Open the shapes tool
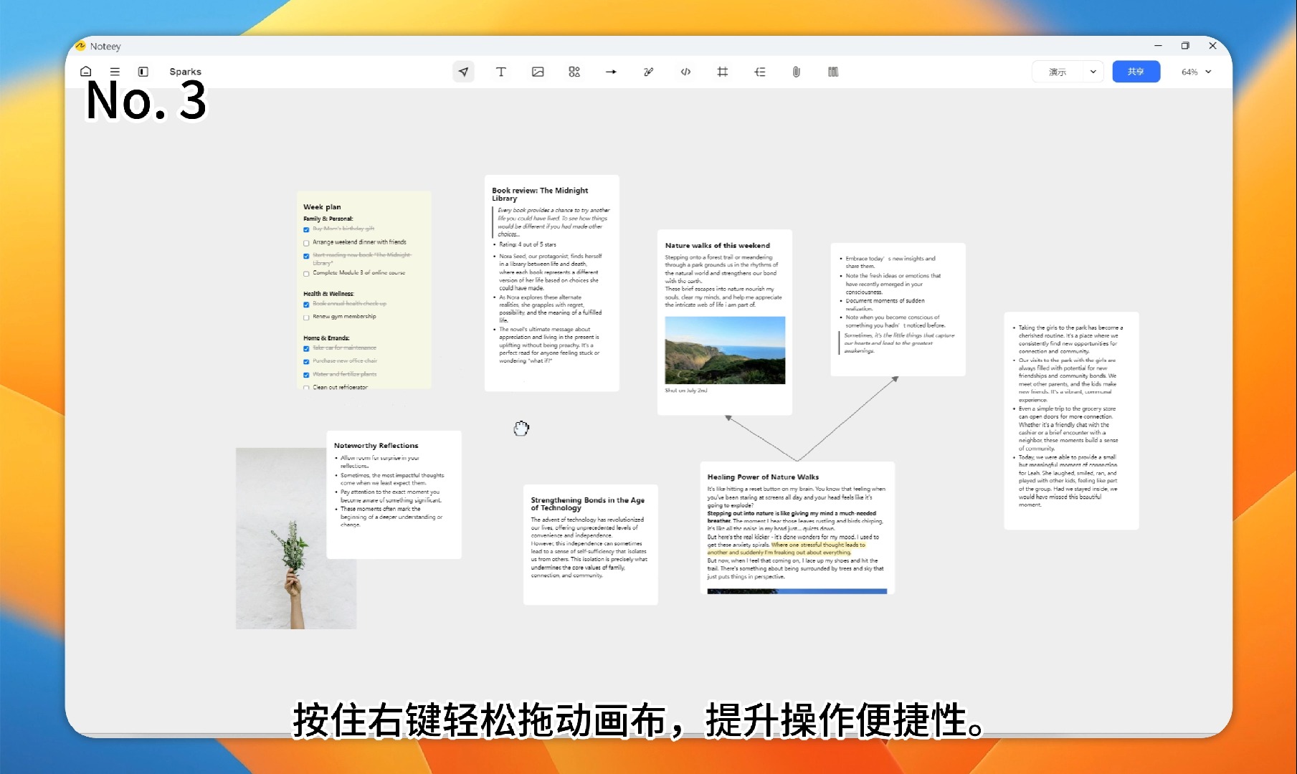The image size is (1297, 774). click(574, 72)
